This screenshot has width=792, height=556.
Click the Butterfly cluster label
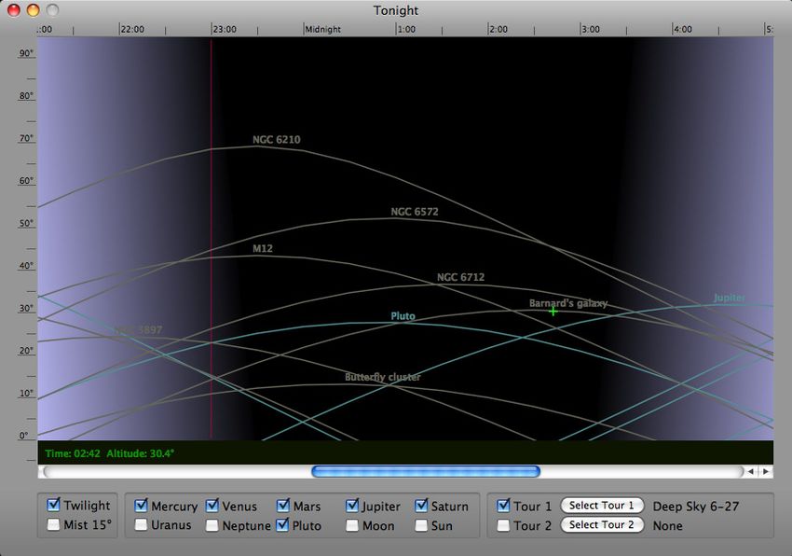382,377
